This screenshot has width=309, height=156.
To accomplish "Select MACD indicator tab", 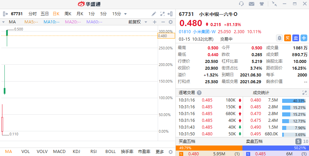I will pos(59,152).
